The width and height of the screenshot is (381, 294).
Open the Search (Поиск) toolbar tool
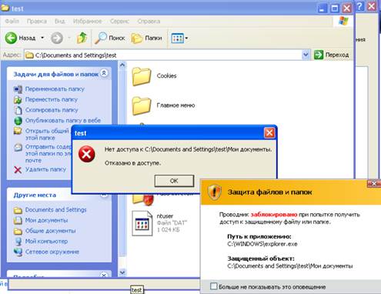[109, 38]
